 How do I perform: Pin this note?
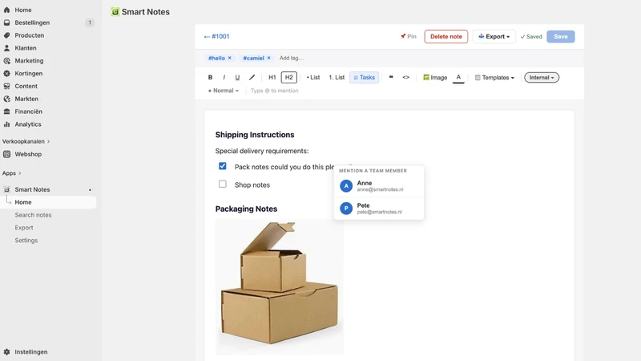pos(408,36)
